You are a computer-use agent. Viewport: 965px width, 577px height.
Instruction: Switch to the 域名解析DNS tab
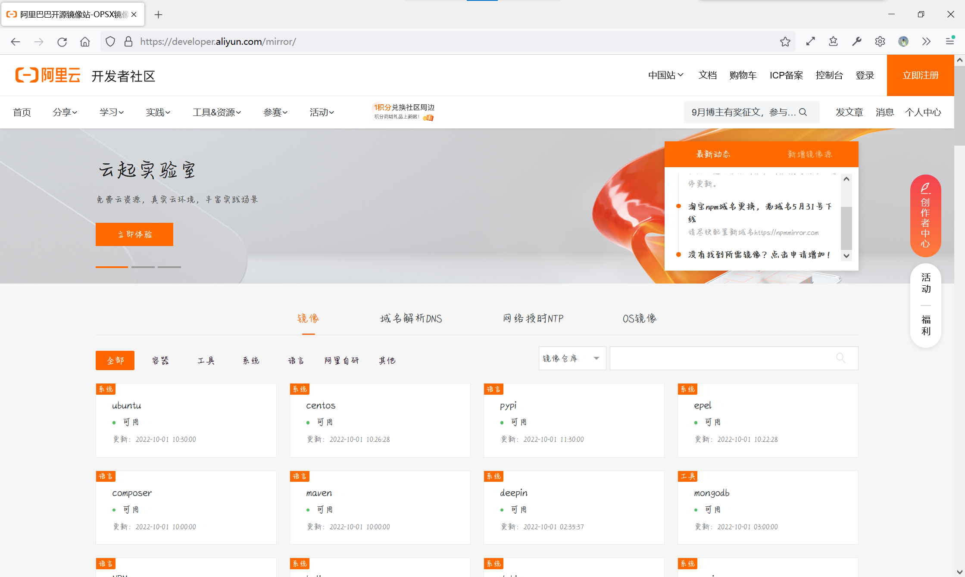tap(411, 319)
